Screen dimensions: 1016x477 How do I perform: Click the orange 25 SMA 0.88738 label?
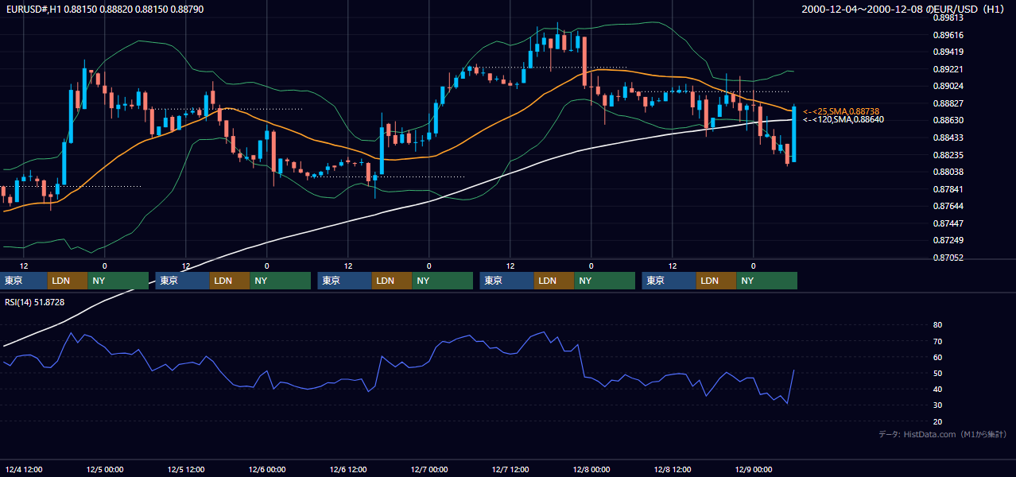840,111
